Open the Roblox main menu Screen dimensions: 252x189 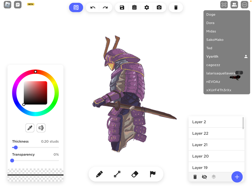pos(7,5)
